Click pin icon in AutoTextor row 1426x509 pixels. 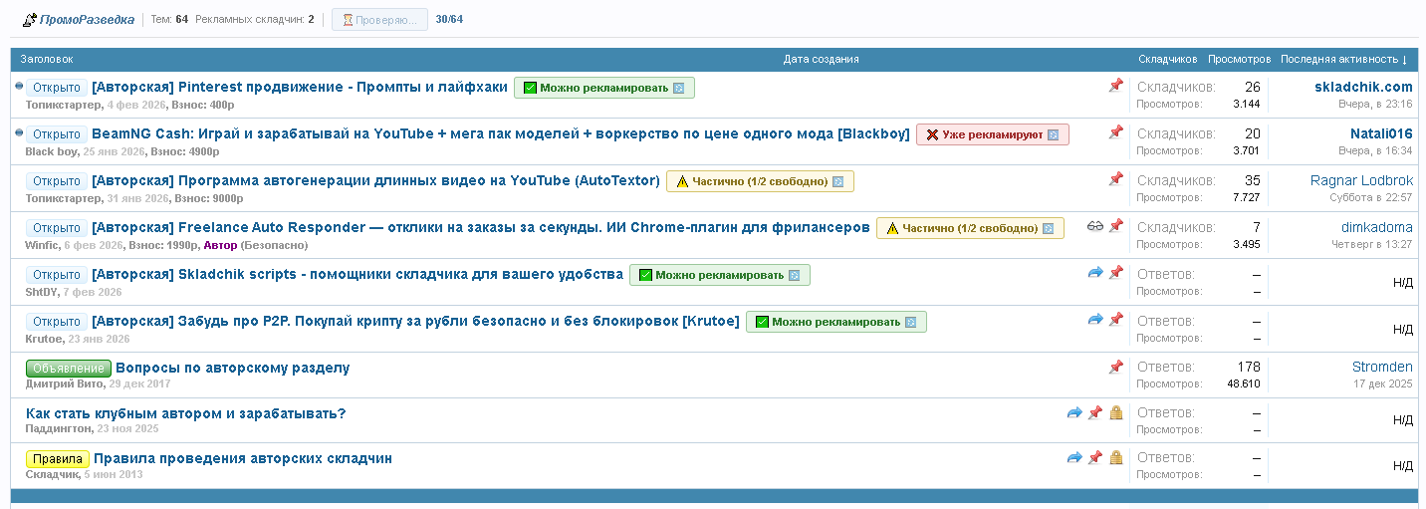(x=1115, y=180)
